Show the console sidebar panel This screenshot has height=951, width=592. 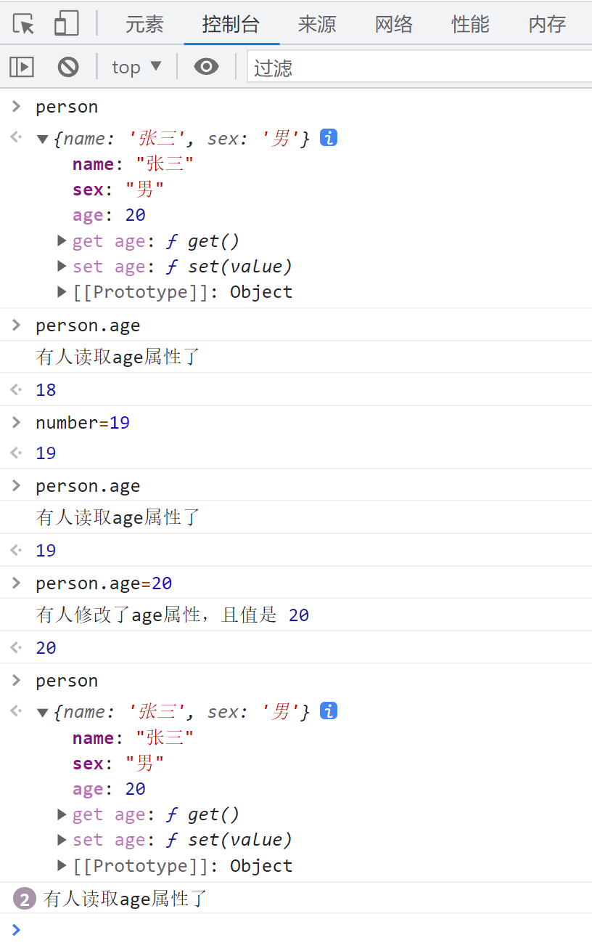click(22, 68)
